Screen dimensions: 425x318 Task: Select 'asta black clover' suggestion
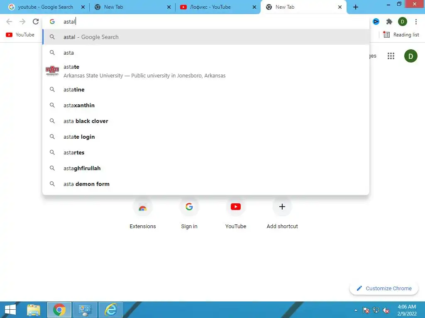point(206,121)
